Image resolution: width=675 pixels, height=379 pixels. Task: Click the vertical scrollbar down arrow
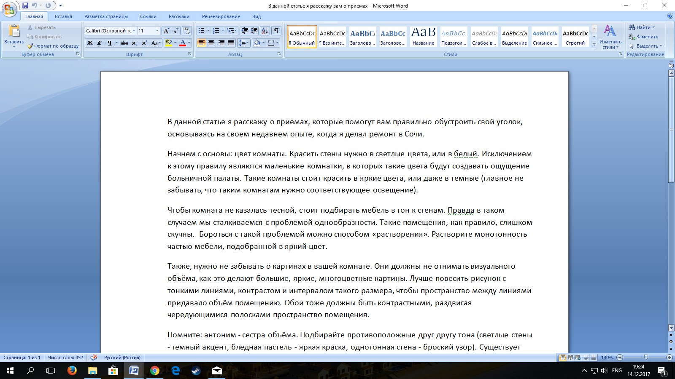tap(671, 328)
